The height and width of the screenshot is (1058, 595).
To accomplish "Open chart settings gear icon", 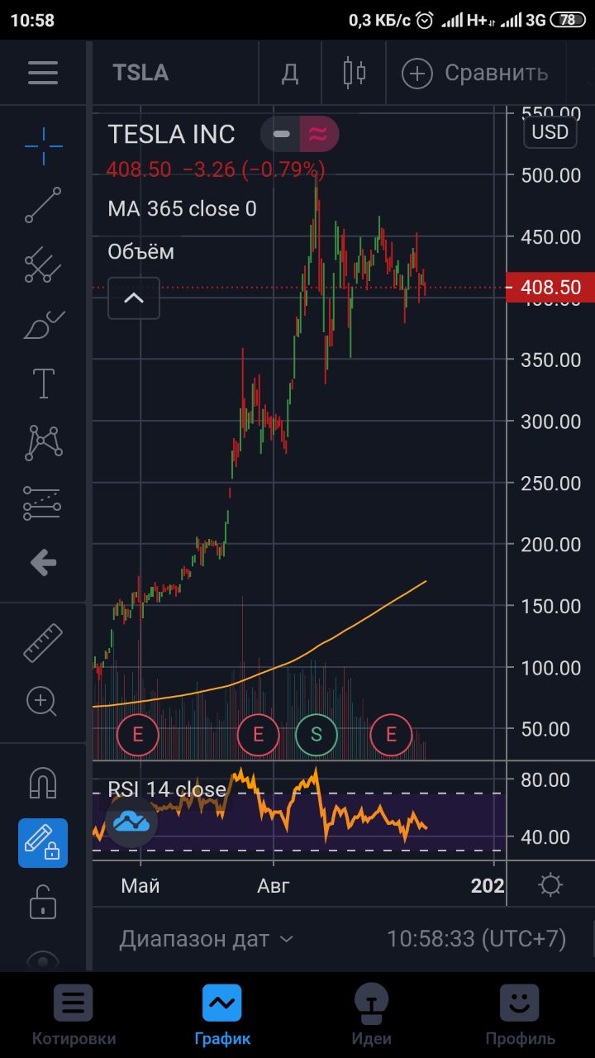I will coord(550,886).
